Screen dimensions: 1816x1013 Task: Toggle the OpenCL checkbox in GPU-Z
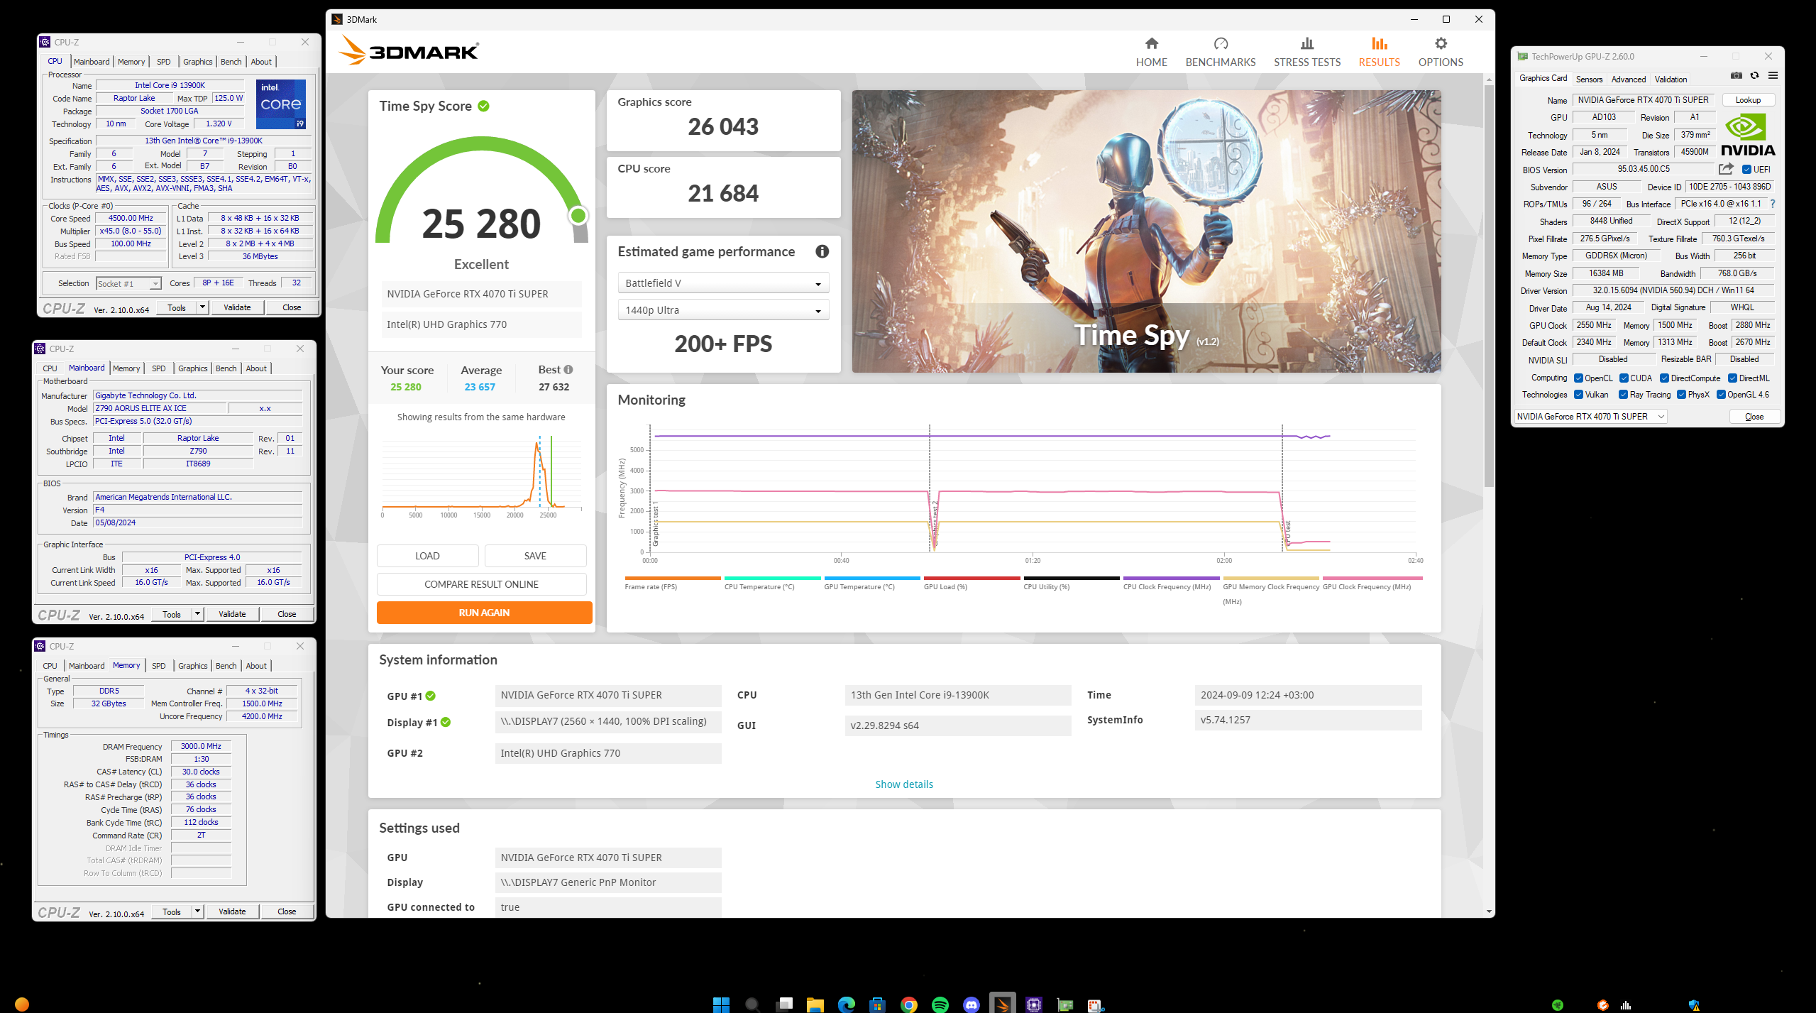coord(1578,378)
